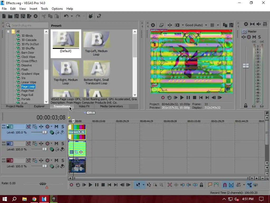270x203 pixels.
Task: Mute track 1 with M button
Action: [x=56, y=127]
